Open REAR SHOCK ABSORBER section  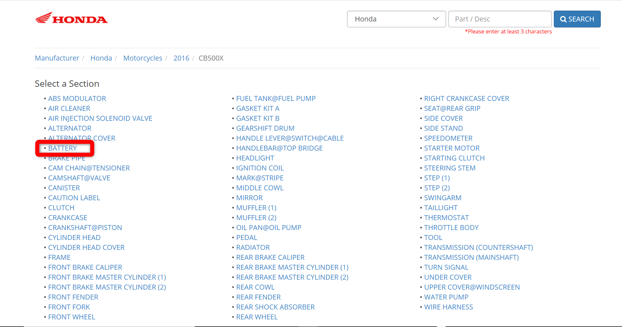(275, 307)
